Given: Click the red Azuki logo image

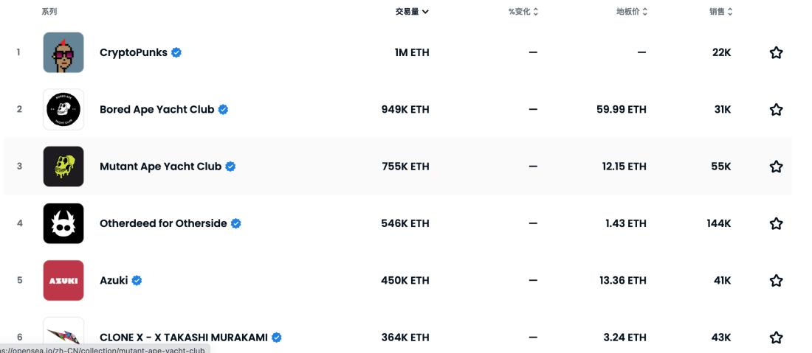Looking at the screenshot, I should pyautogui.click(x=63, y=281).
